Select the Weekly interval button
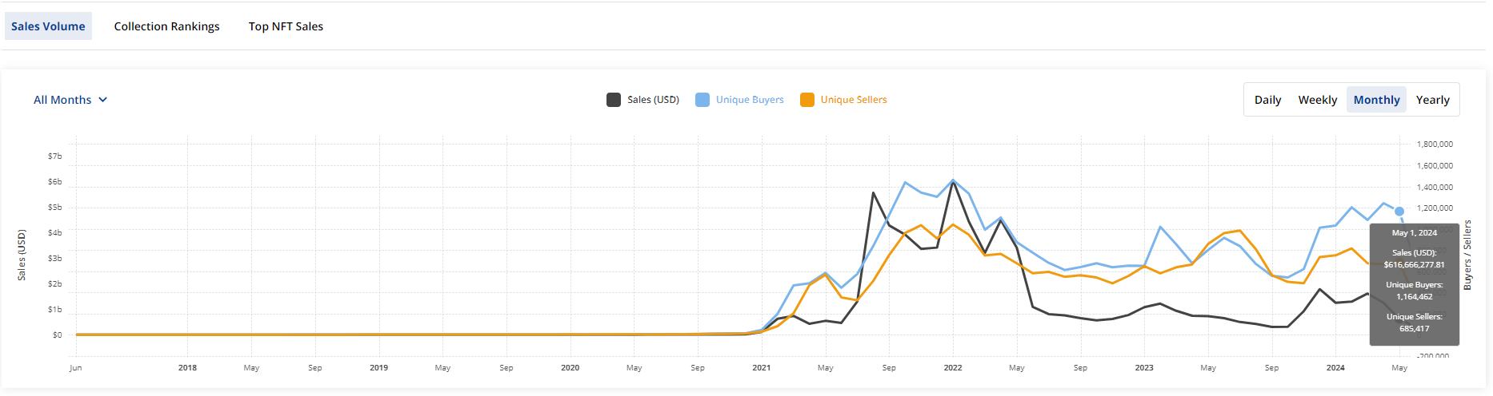 [1317, 100]
